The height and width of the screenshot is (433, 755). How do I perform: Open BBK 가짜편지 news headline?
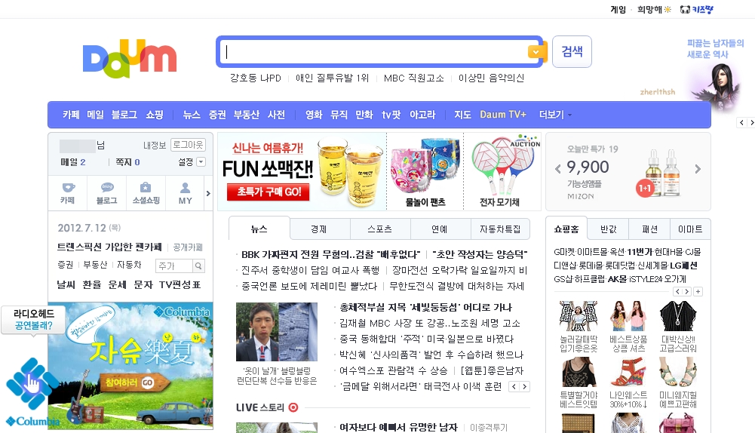(331, 254)
